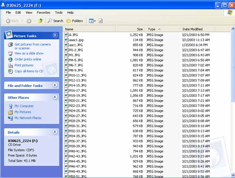
Task: Open My Network Places link
Action: (x=28, y=118)
